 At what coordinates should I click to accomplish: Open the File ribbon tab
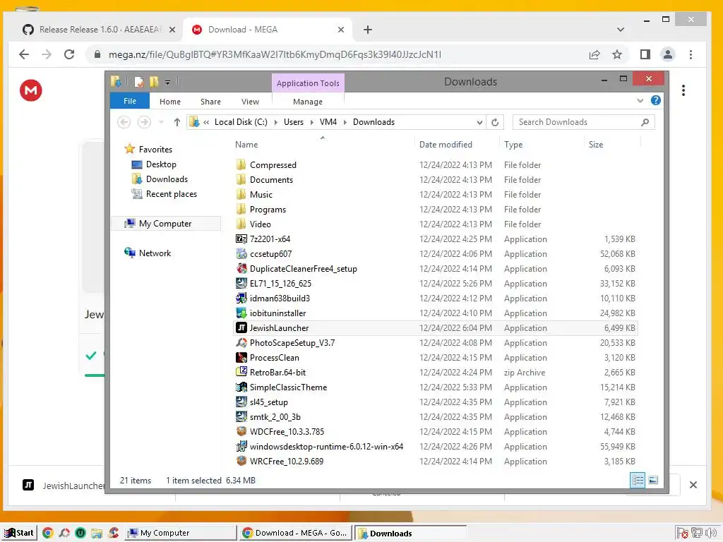[130, 101]
